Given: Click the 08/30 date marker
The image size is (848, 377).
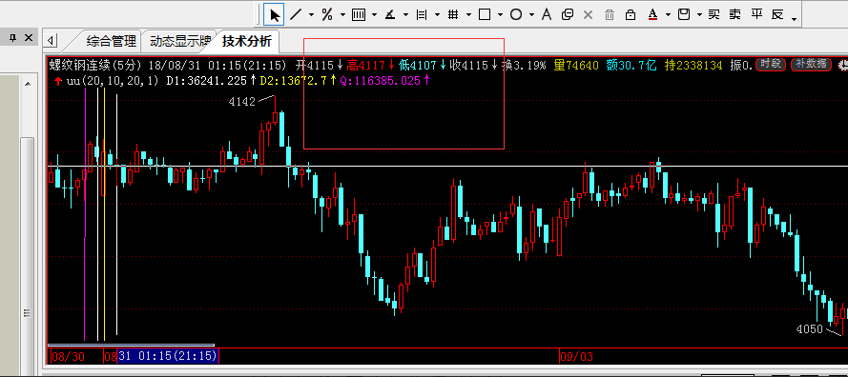Looking at the screenshot, I should pos(68,356).
